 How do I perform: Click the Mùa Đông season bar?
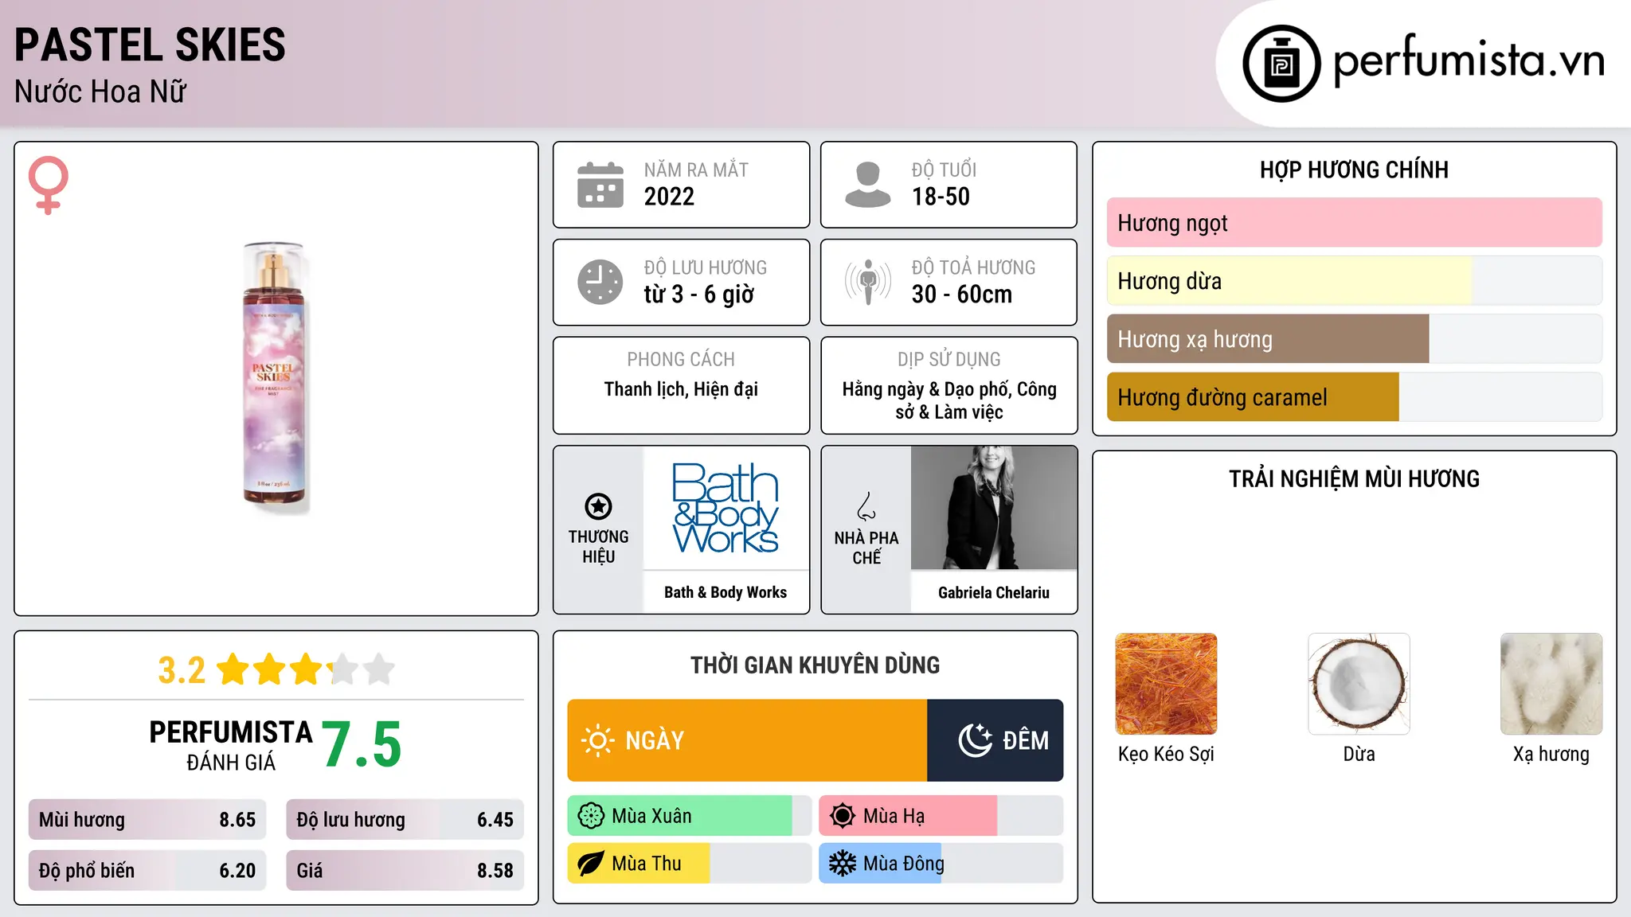point(941,864)
